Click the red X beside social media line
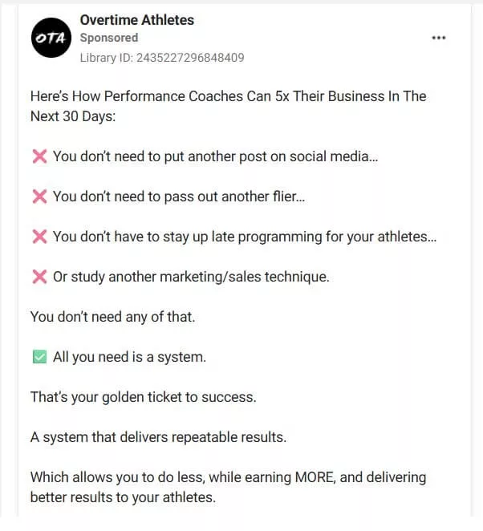Screen dimensions: 483x531 click(x=39, y=156)
